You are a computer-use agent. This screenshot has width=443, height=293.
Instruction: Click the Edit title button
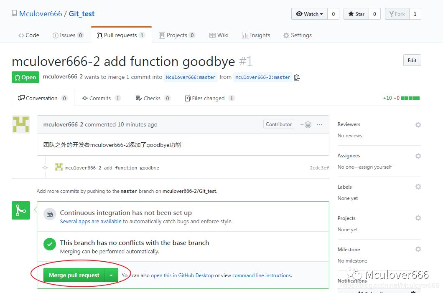point(412,61)
